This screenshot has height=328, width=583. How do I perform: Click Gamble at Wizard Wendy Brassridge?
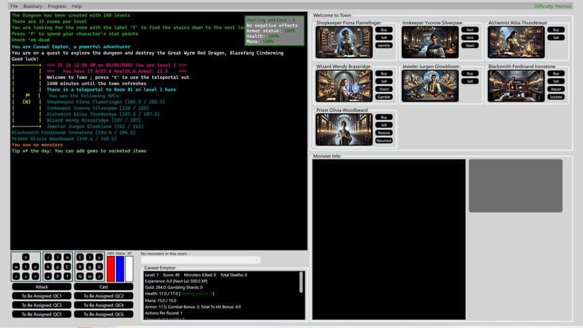[x=383, y=97]
